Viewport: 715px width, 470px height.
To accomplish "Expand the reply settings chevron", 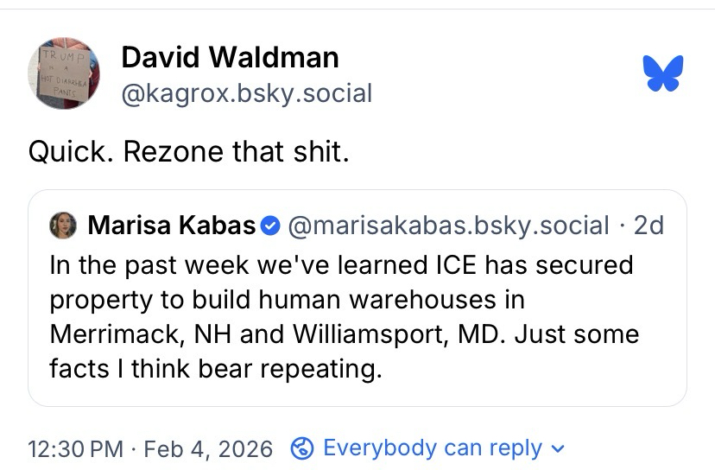I will [x=557, y=448].
